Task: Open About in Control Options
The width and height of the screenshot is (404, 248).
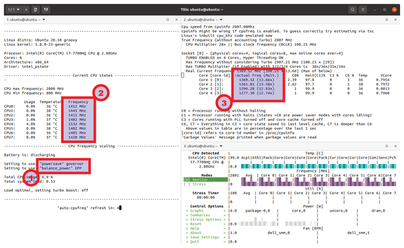Action: tap(205, 233)
